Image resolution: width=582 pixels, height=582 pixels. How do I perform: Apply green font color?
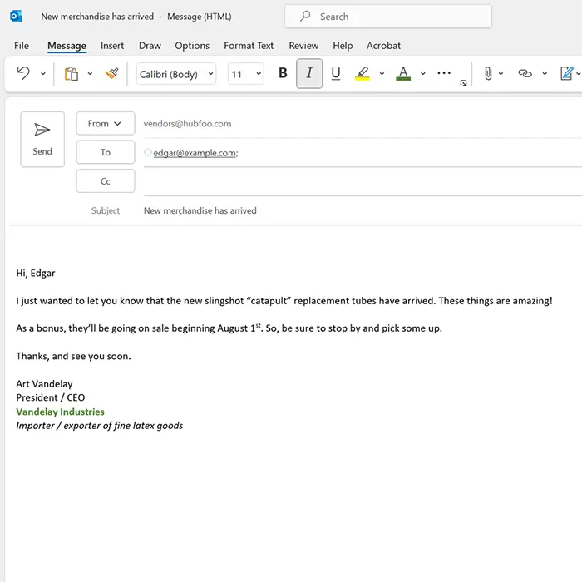403,73
